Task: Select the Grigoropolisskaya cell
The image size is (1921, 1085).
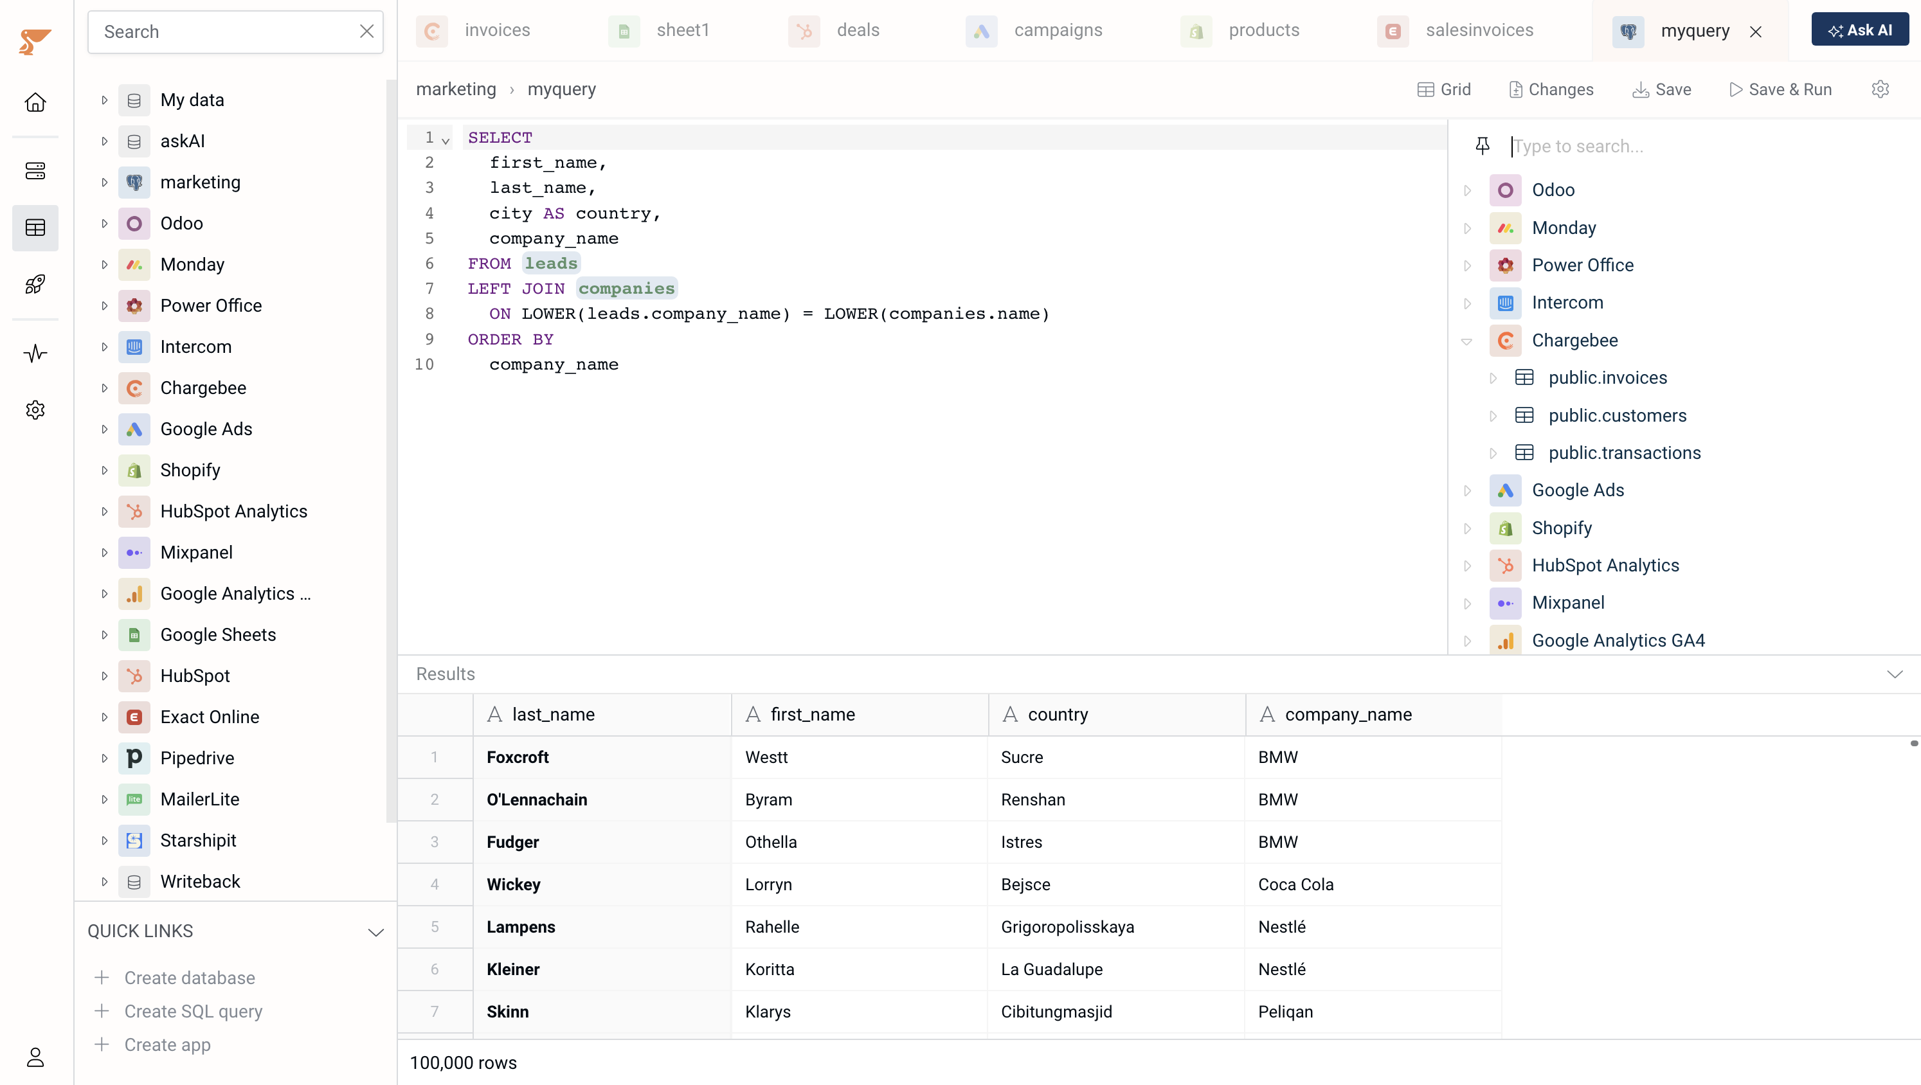Action: click(1116, 927)
